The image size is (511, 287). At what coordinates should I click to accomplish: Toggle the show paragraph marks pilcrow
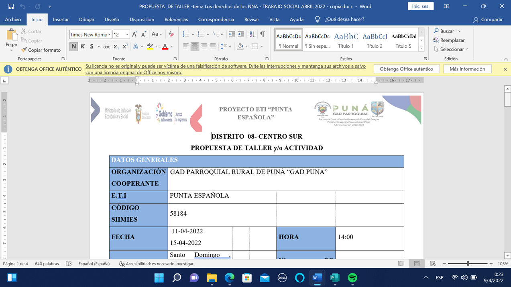[x=262, y=34]
